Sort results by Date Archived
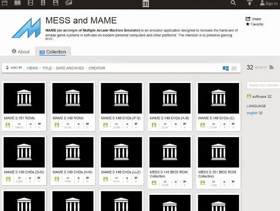The width and height of the screenshot is (280, 211). tap(70, 68)
